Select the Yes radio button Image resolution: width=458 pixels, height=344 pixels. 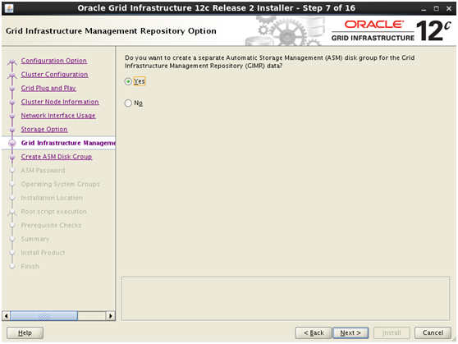(x=128, y=81)
